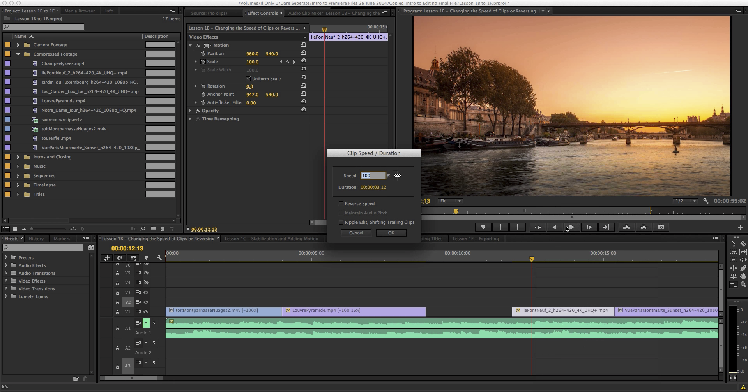Reset the Position parameter

click(303, 53)
